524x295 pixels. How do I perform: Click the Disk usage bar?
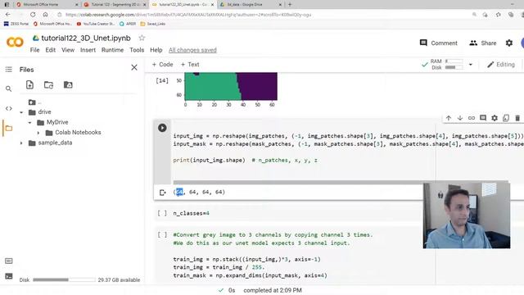tap(64, 279)
